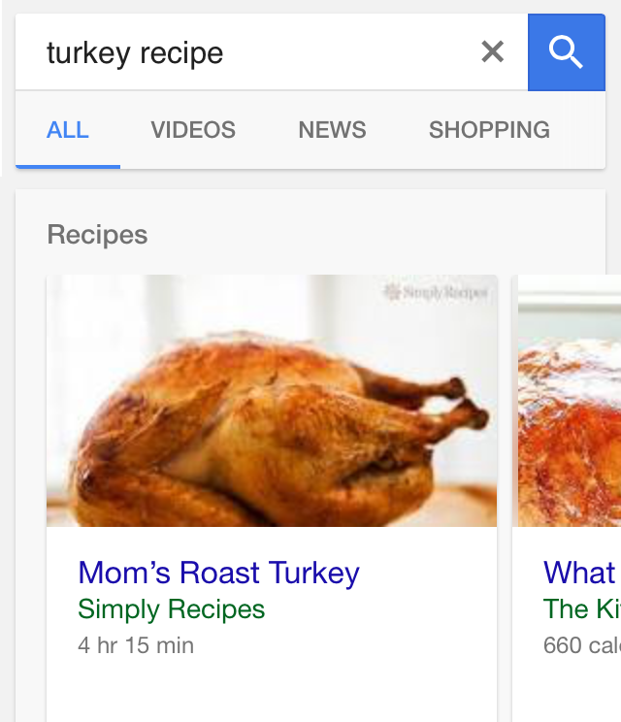The height and width of the screenshot is (722, 621).
Task: Click the Recipes section heading
Action: (x=97, y=235)
